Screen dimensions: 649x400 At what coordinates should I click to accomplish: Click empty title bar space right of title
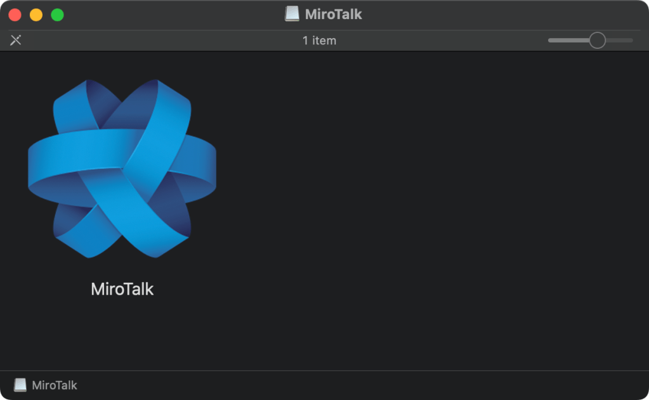click(x=495, y=14)
